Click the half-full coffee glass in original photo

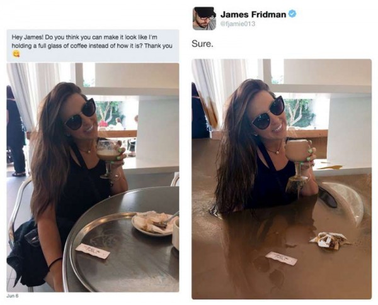pos(108,159)
